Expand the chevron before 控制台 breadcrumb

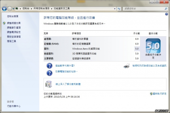pyautogui.click(x=20, y=9)
